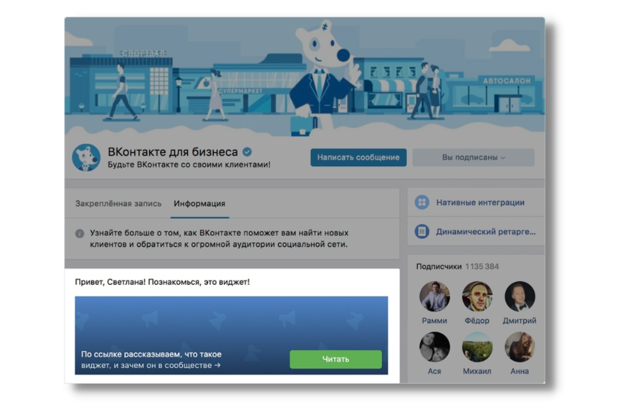Select the Информация tab

(200, 204)
